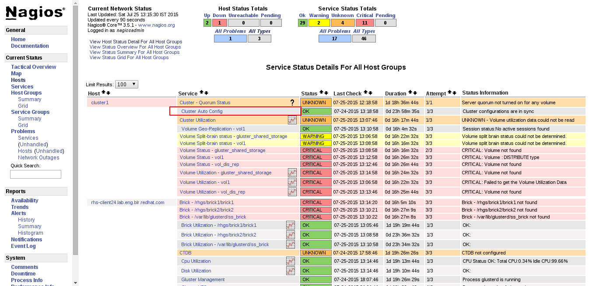
Task: Click the Critical services count box
Action: (x=365, y=23)
